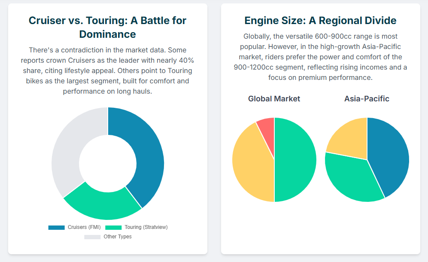Select the small red slice in Global Market pie

tap(267, 128)
